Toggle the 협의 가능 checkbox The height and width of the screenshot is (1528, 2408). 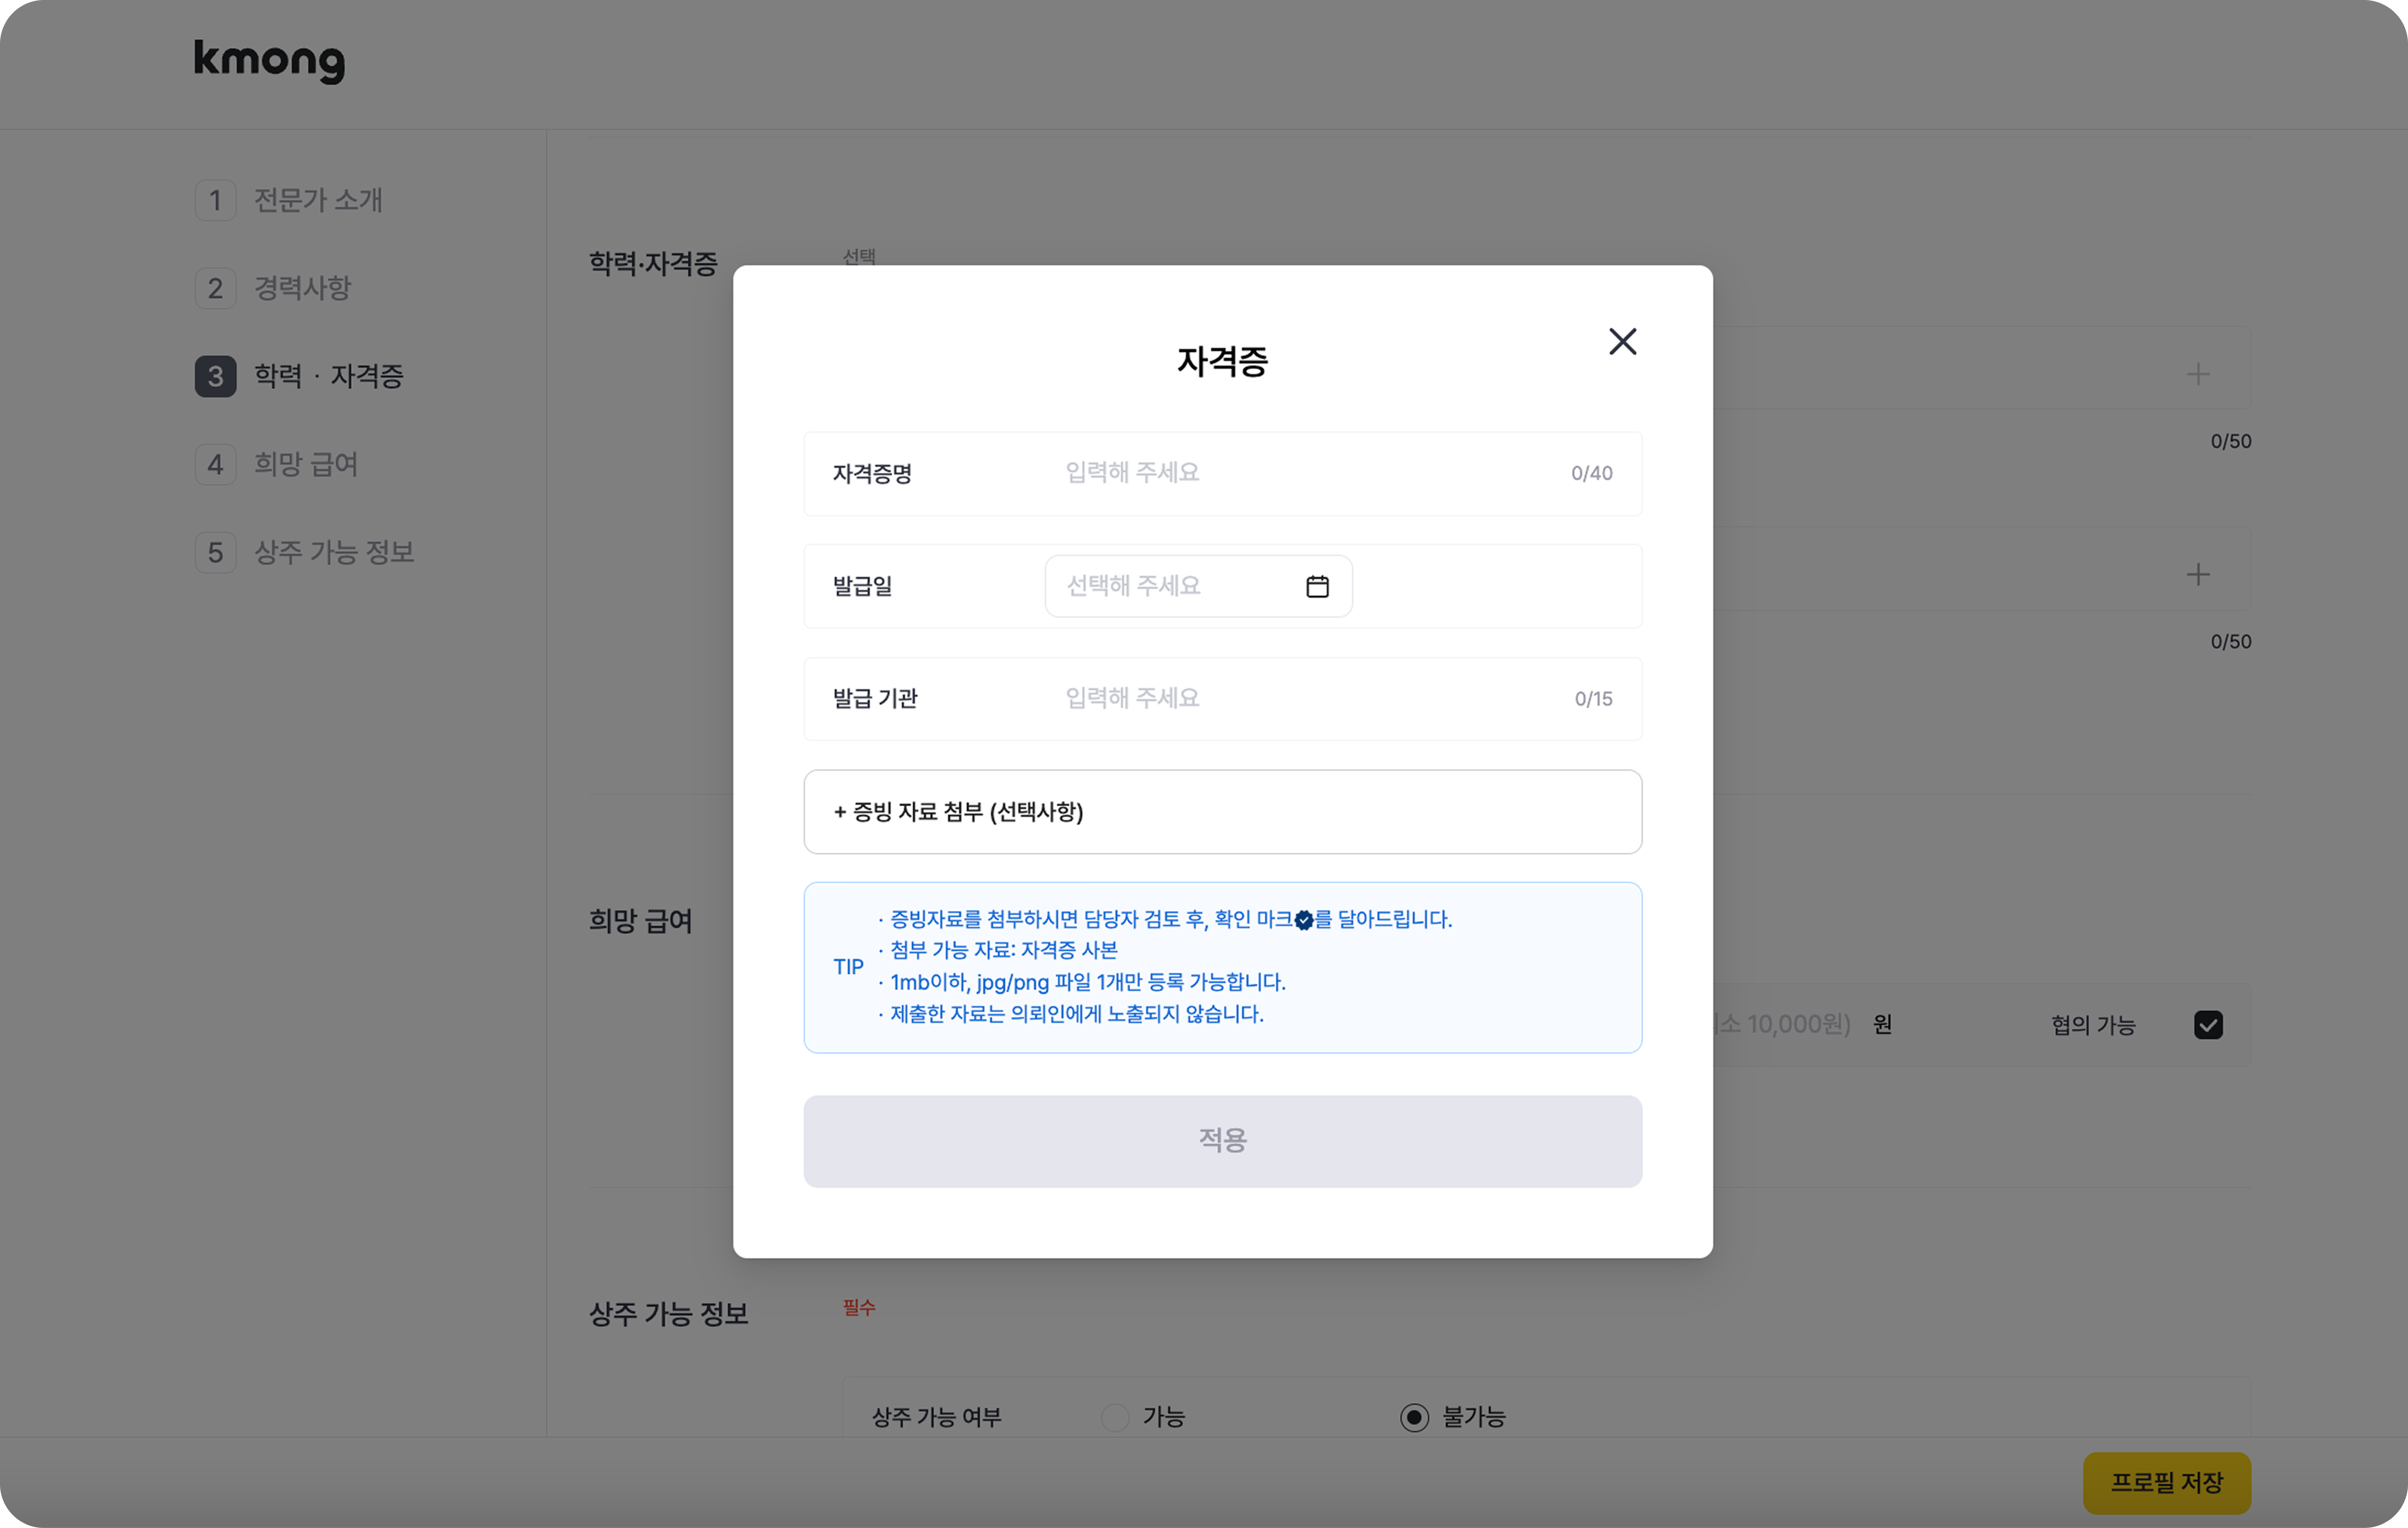click(x=2207, y=1025)
